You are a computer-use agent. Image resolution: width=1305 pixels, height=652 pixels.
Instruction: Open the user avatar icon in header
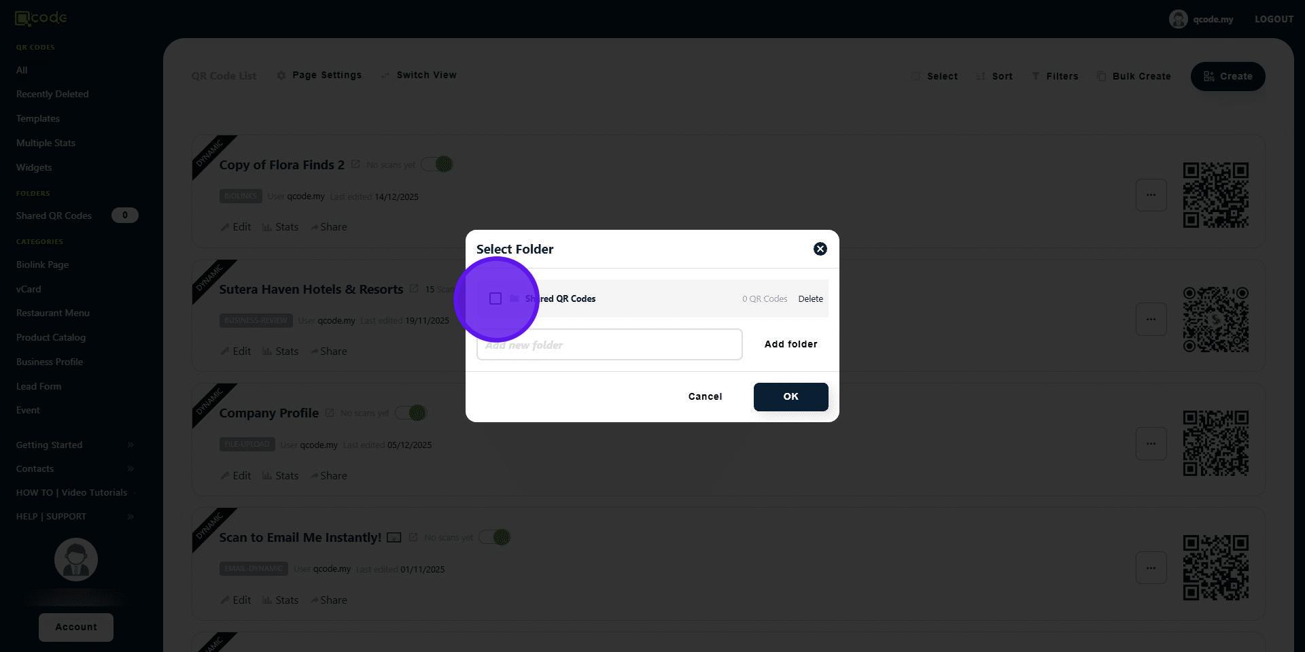point(1178,19)
